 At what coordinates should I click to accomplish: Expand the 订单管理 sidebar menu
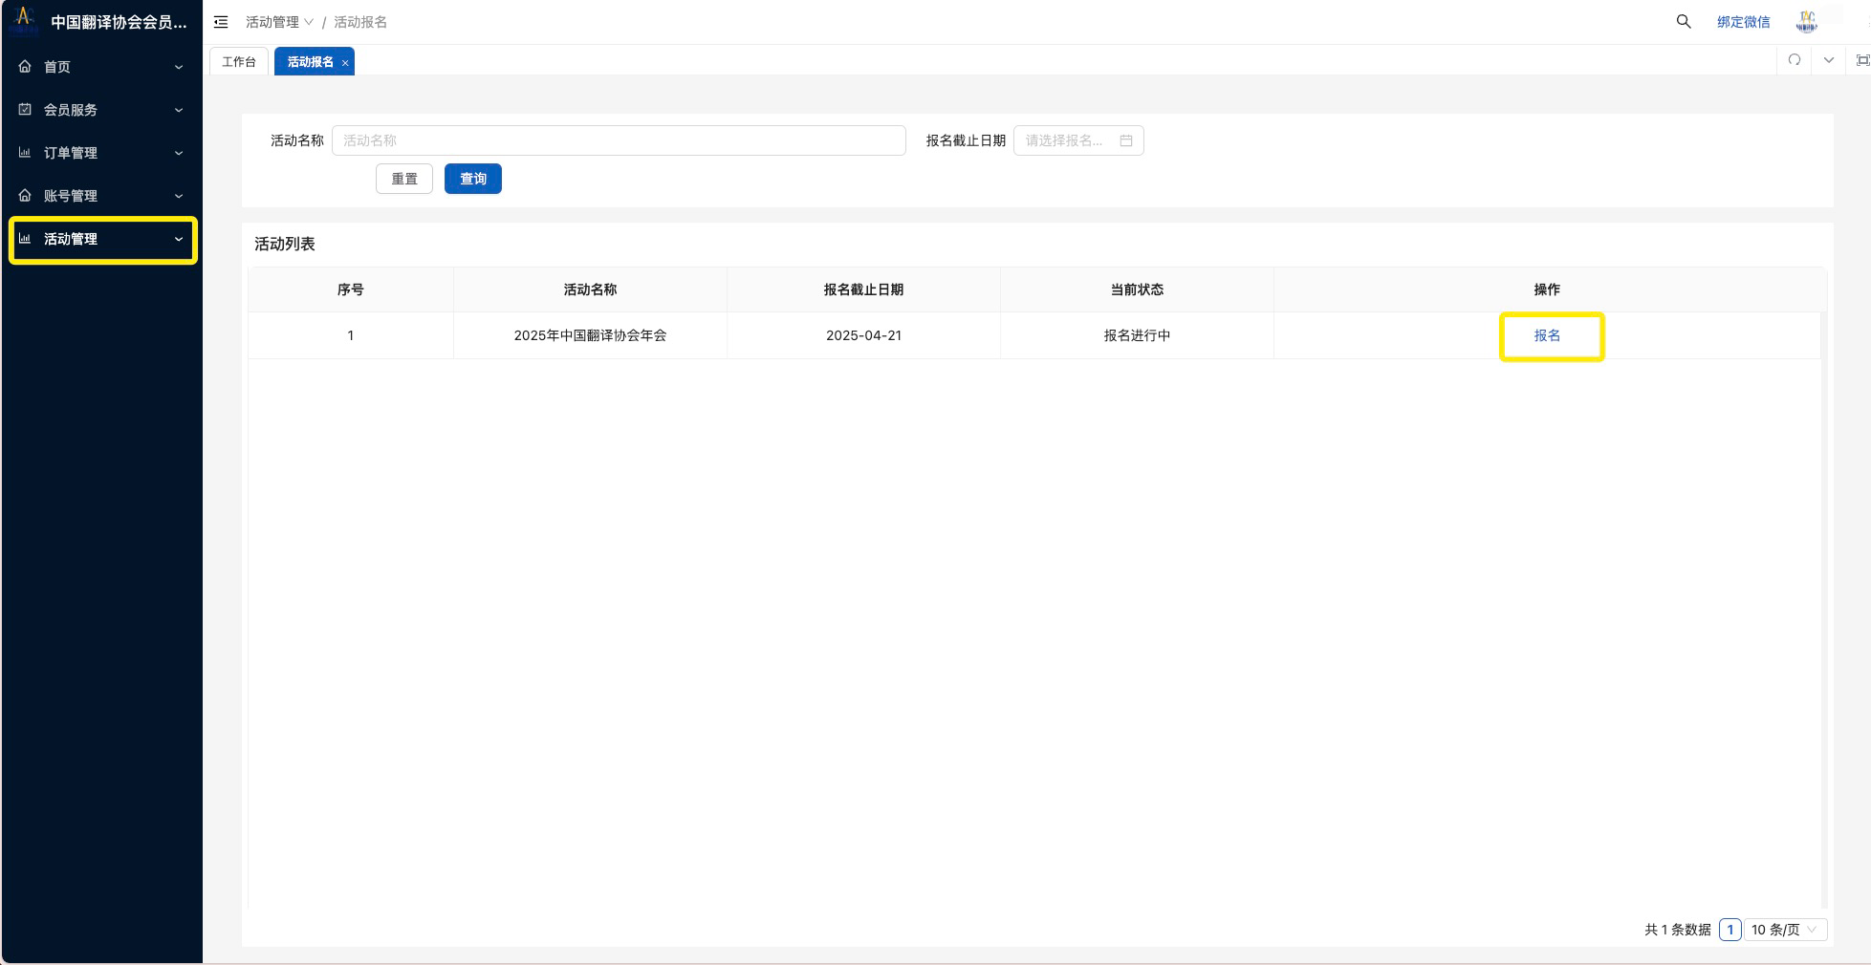point(101,153)
